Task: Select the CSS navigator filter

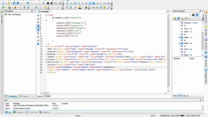Action: [184, 96]
